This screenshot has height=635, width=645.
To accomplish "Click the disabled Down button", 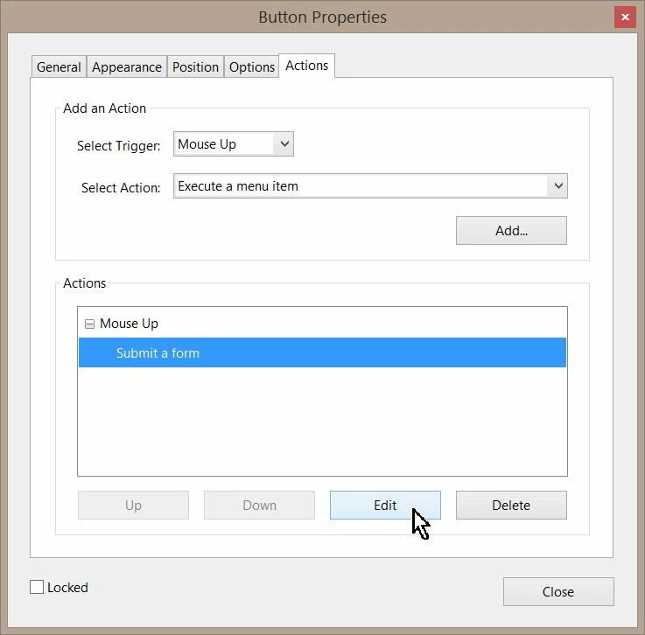I will (259, 505).
